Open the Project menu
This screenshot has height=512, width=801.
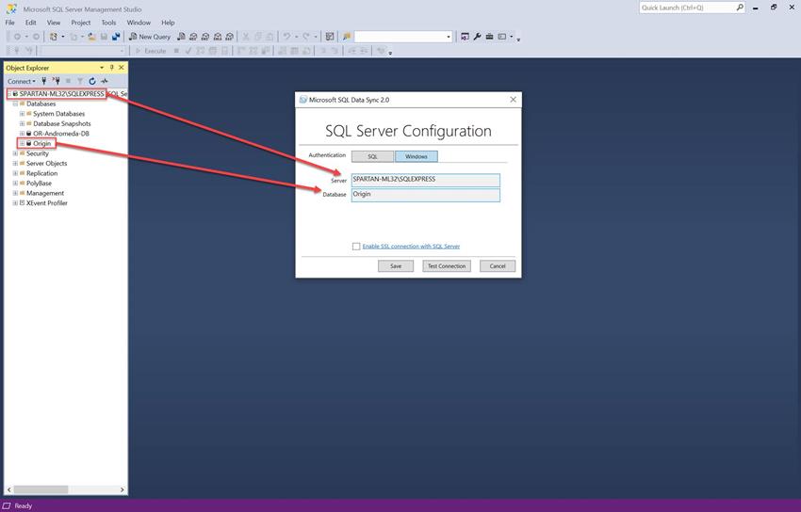(81, 23)
